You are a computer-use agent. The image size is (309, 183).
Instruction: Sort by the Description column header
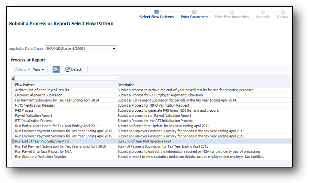pos(126,85)
